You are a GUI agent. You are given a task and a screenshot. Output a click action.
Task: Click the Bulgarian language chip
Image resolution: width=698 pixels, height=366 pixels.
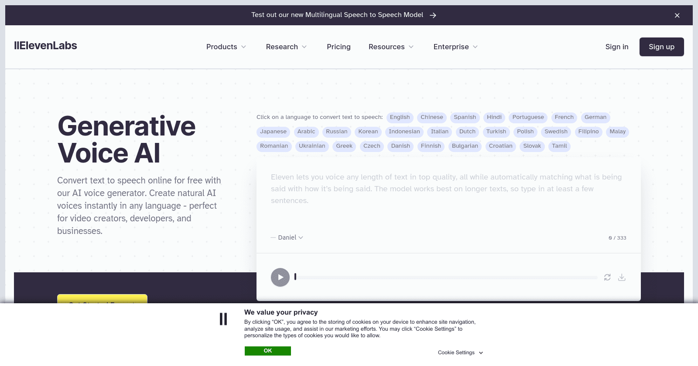pyautogui.click(x=465, y=146)
